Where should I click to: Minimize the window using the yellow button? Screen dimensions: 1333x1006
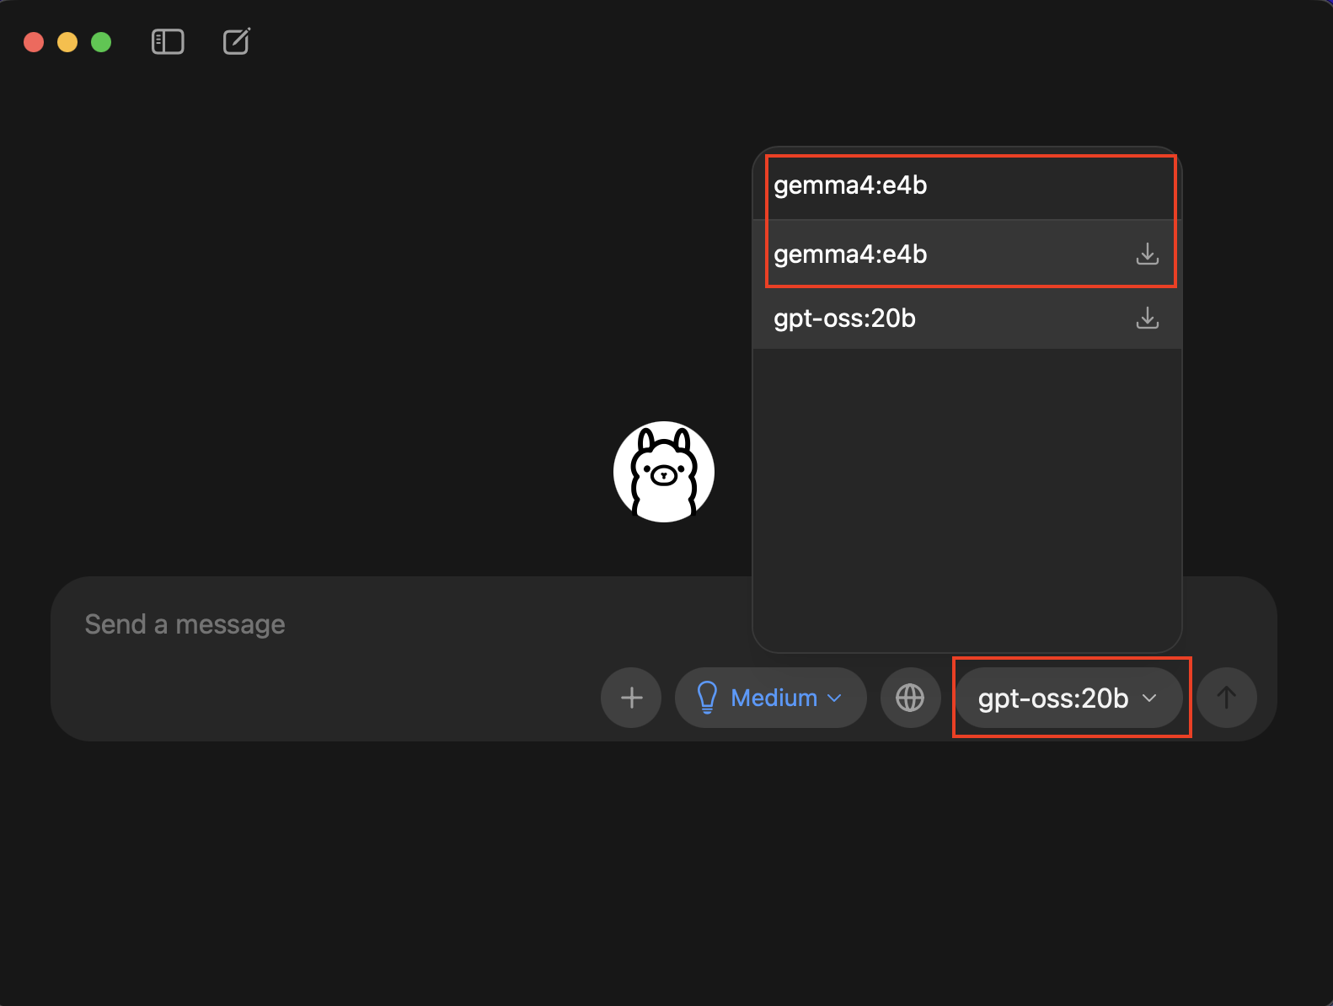coord(67,42)
